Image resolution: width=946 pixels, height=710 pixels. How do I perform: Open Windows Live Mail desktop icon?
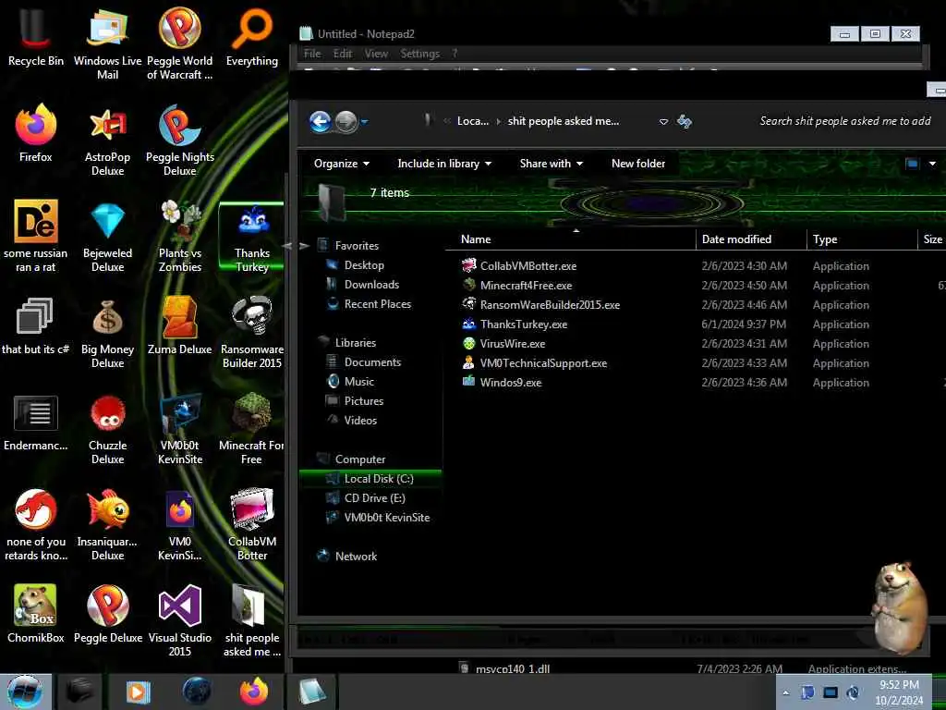coord(107,43)
